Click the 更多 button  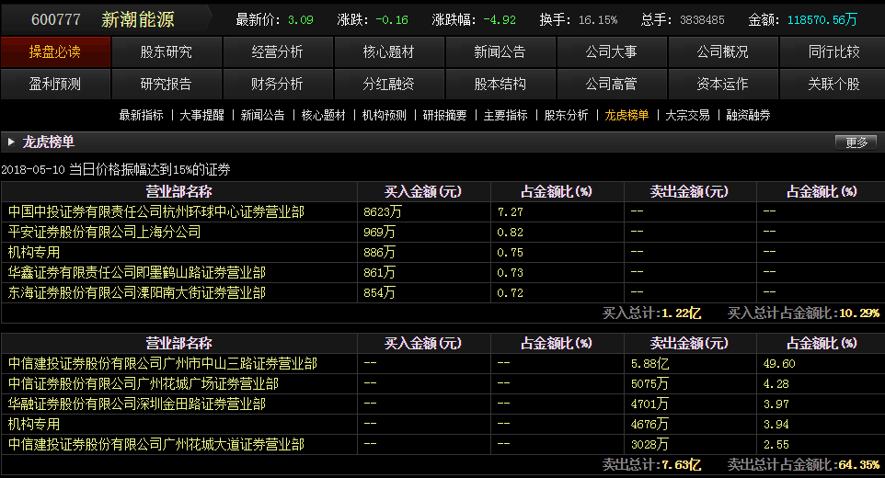coord(856,142)
